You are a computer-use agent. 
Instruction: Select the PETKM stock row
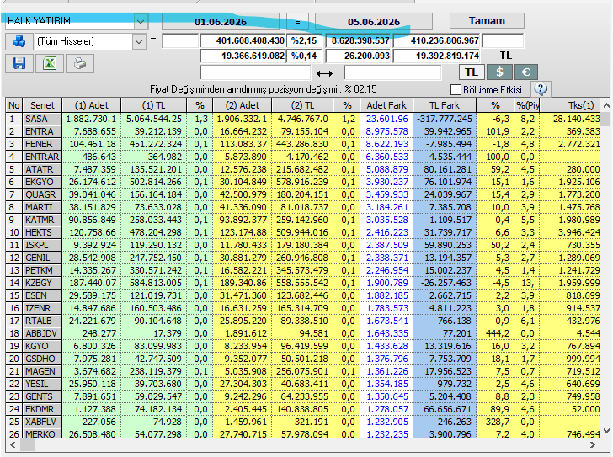pyautogui.click(x=302, y=270)
